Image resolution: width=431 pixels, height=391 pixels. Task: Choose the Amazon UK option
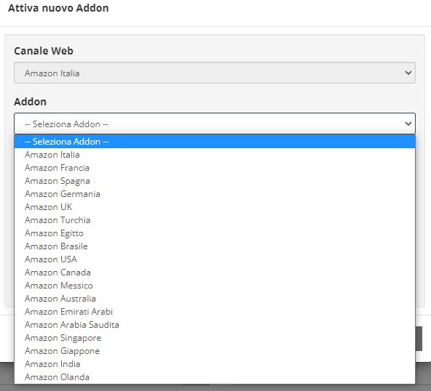pos(214,207)
